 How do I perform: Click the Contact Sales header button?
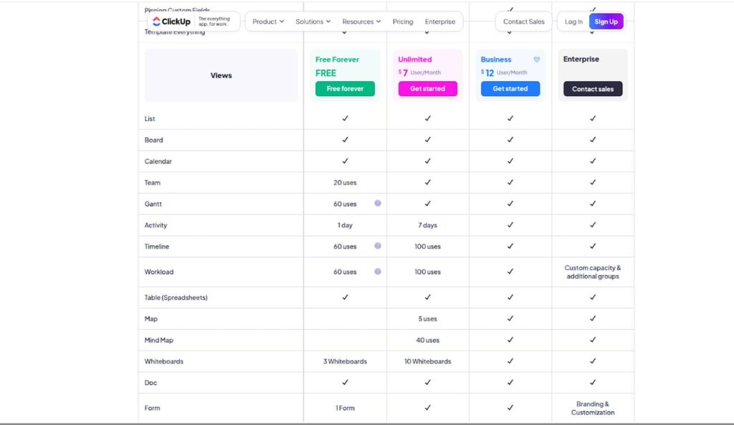tap(524, 22)
